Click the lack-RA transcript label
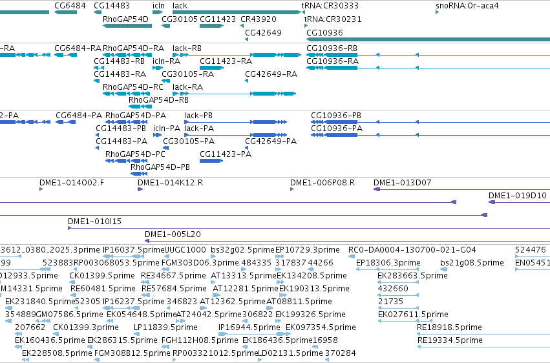 [x=187, y=87]
